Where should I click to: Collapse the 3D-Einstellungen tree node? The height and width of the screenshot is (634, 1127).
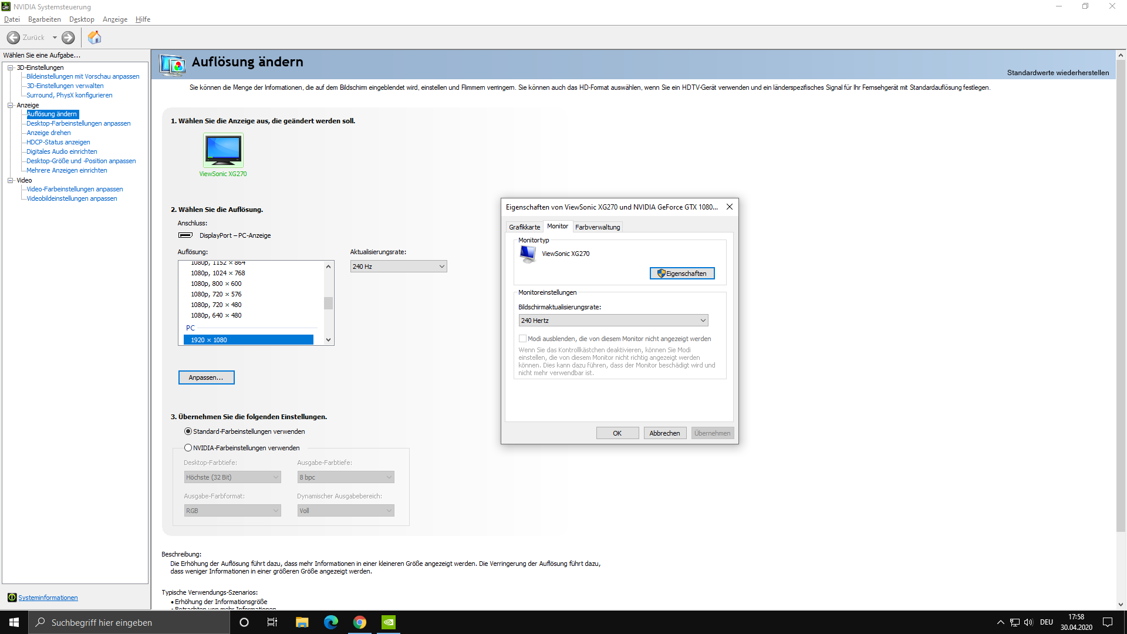coord(11,68)
